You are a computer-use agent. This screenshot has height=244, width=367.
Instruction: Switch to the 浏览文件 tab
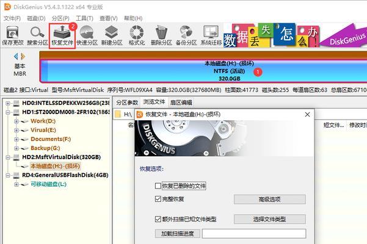[x=154, y=102]
